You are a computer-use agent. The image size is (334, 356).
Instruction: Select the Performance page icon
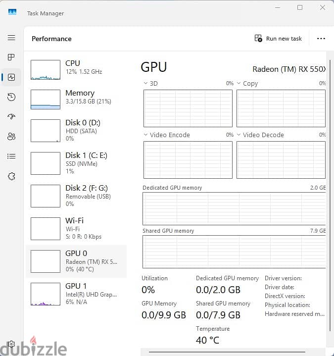11,77
